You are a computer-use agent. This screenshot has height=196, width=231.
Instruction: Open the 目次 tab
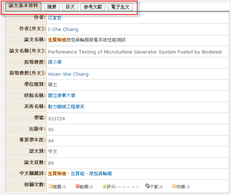click(70, 7)
